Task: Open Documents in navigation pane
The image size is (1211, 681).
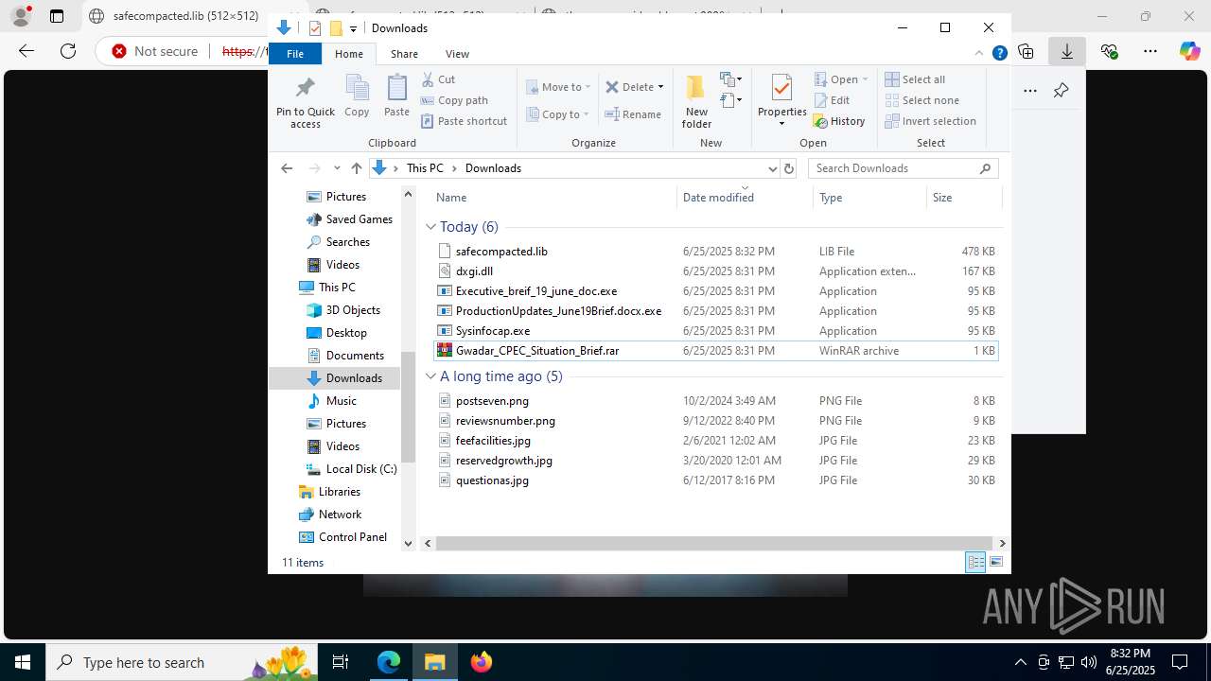Action: 345,356
